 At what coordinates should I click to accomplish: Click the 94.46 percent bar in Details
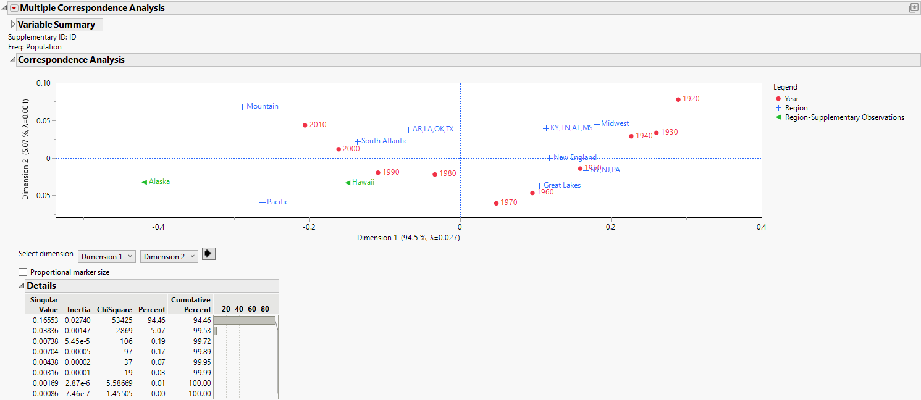pyautogui.click(x=244, y=320)
